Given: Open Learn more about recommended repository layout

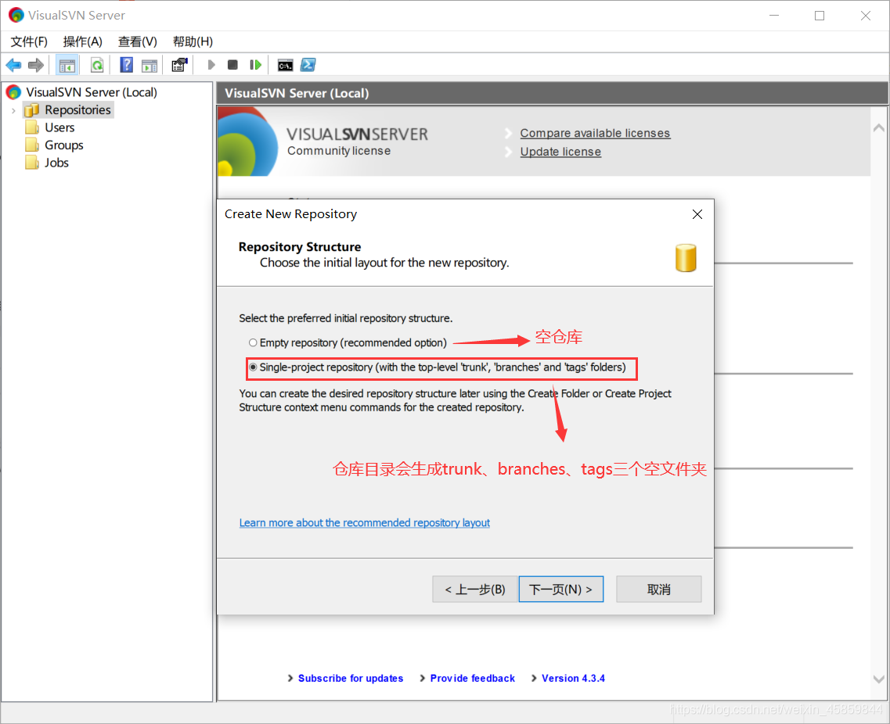Looking at the screenshot, I should (365, 523).
